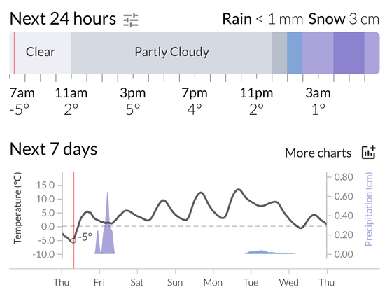Select the Mon label on 7-day axis
Screen dimensions: 387x292
pyautogui.click(x=213, y=283)
